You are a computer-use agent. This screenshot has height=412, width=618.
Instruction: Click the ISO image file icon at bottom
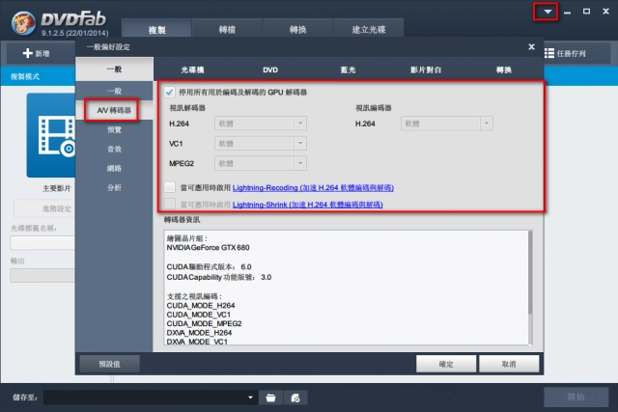[295, 398]
